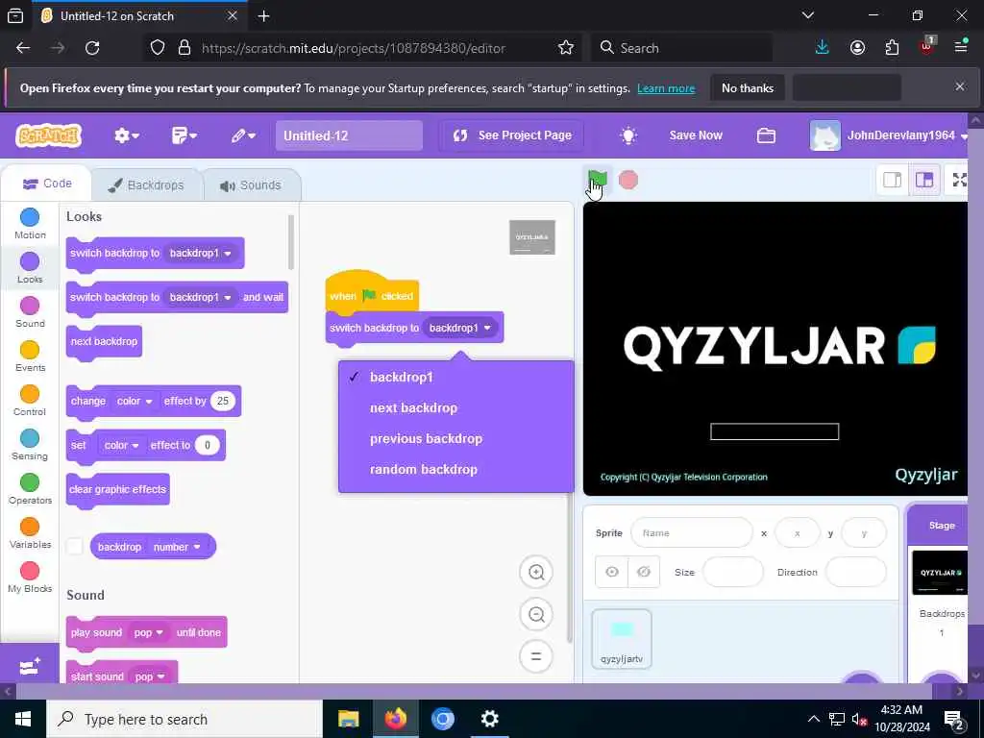Open Firefox downloads arrow icon
Image resolution: width=984 pixels, height=738 pixels.
tap(823, 48)
